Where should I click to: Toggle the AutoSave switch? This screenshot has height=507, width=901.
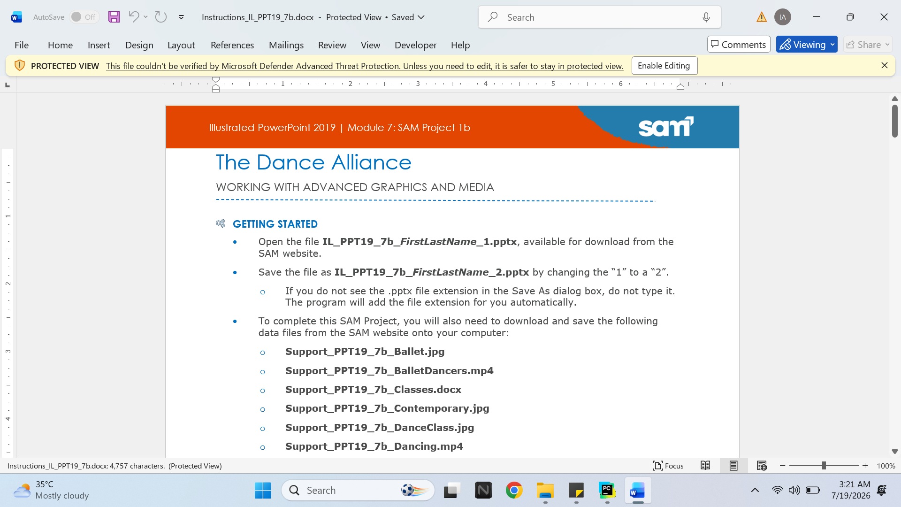coord(84,17)
